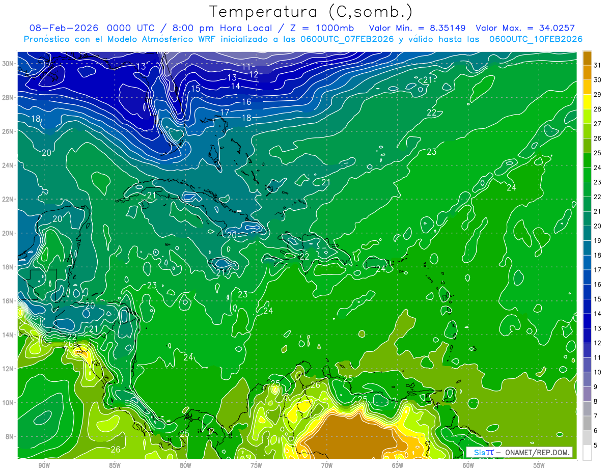Click the '11' contour label on the map
611x472 pixels.
(x=246, y=67)
